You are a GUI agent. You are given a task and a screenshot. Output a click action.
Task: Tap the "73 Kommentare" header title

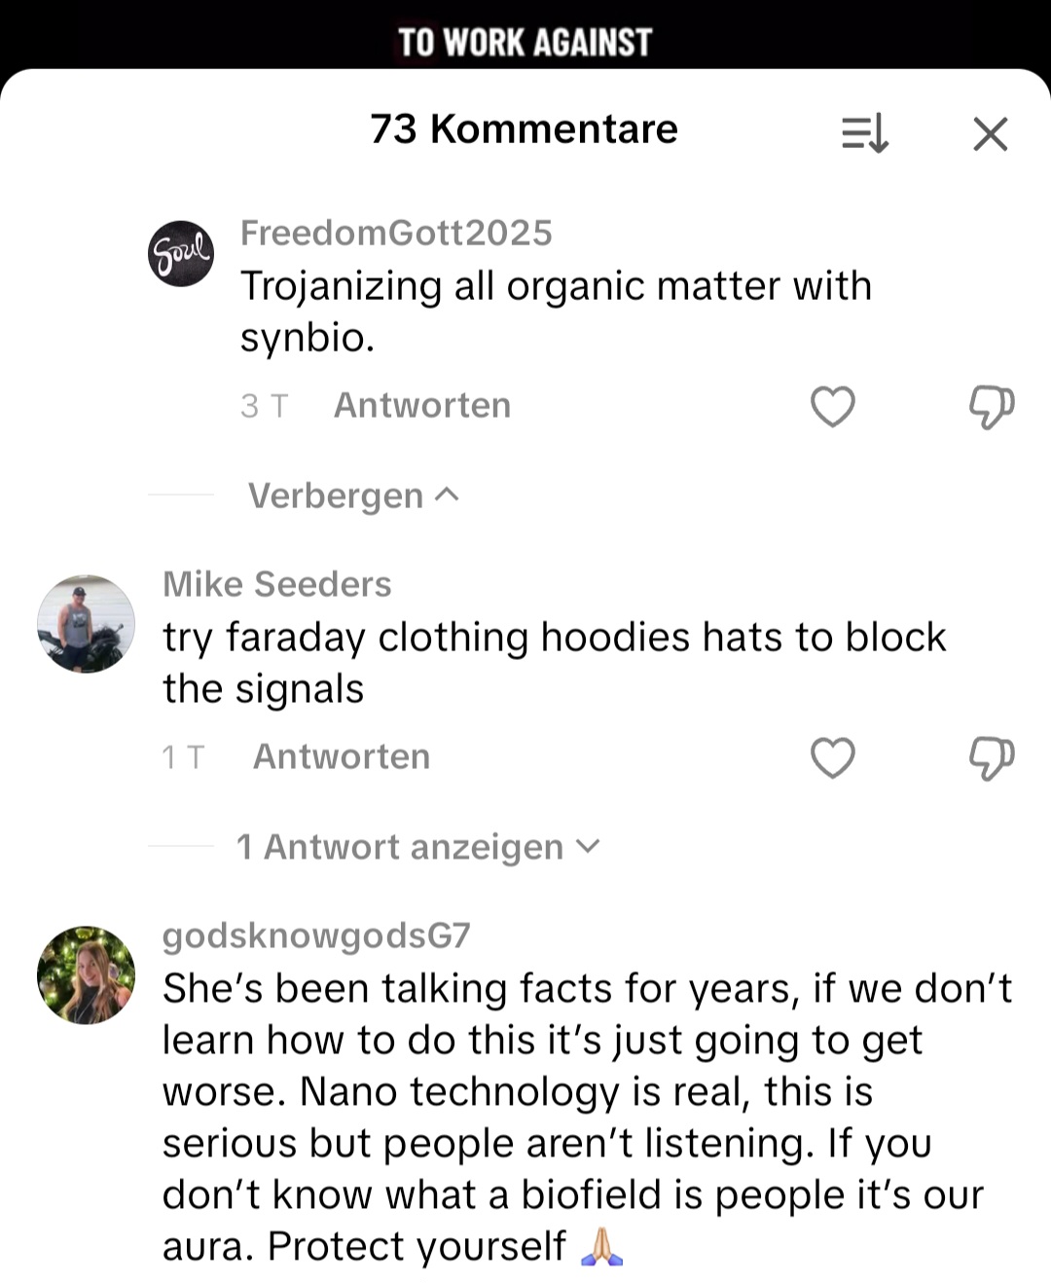[524, 129]
